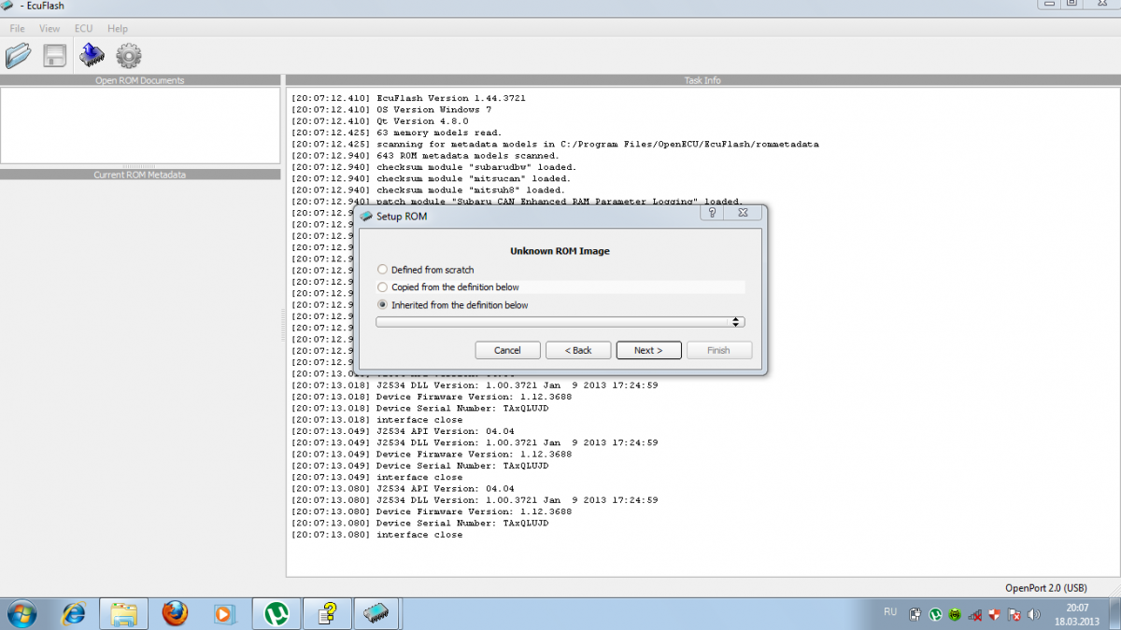The height and width of the screenshot is (630, 1121).
Task: Click the 'Unknown ROM Image' dialog heading
Action: 560,251
